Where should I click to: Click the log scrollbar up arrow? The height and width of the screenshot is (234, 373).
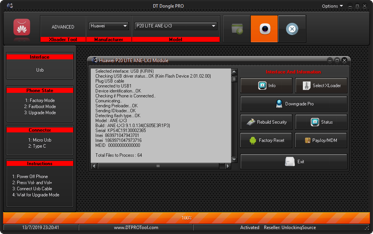[234, 72]
